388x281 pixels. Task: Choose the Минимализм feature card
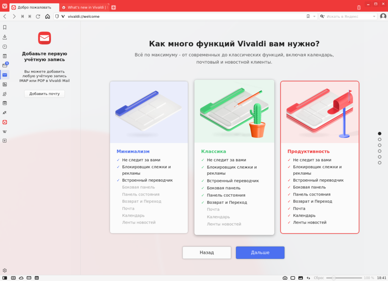pyautogui.click(x=149, y=157)
